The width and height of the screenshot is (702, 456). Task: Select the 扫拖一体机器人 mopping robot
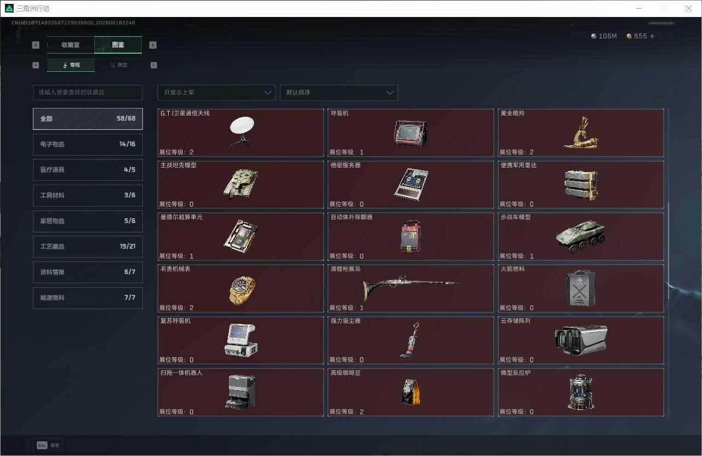[x=240, y=392]
